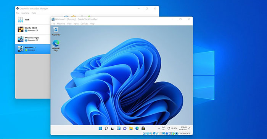
Task: Maximize the VirtualBox Manager window
Action: click(x=146, y=8)
